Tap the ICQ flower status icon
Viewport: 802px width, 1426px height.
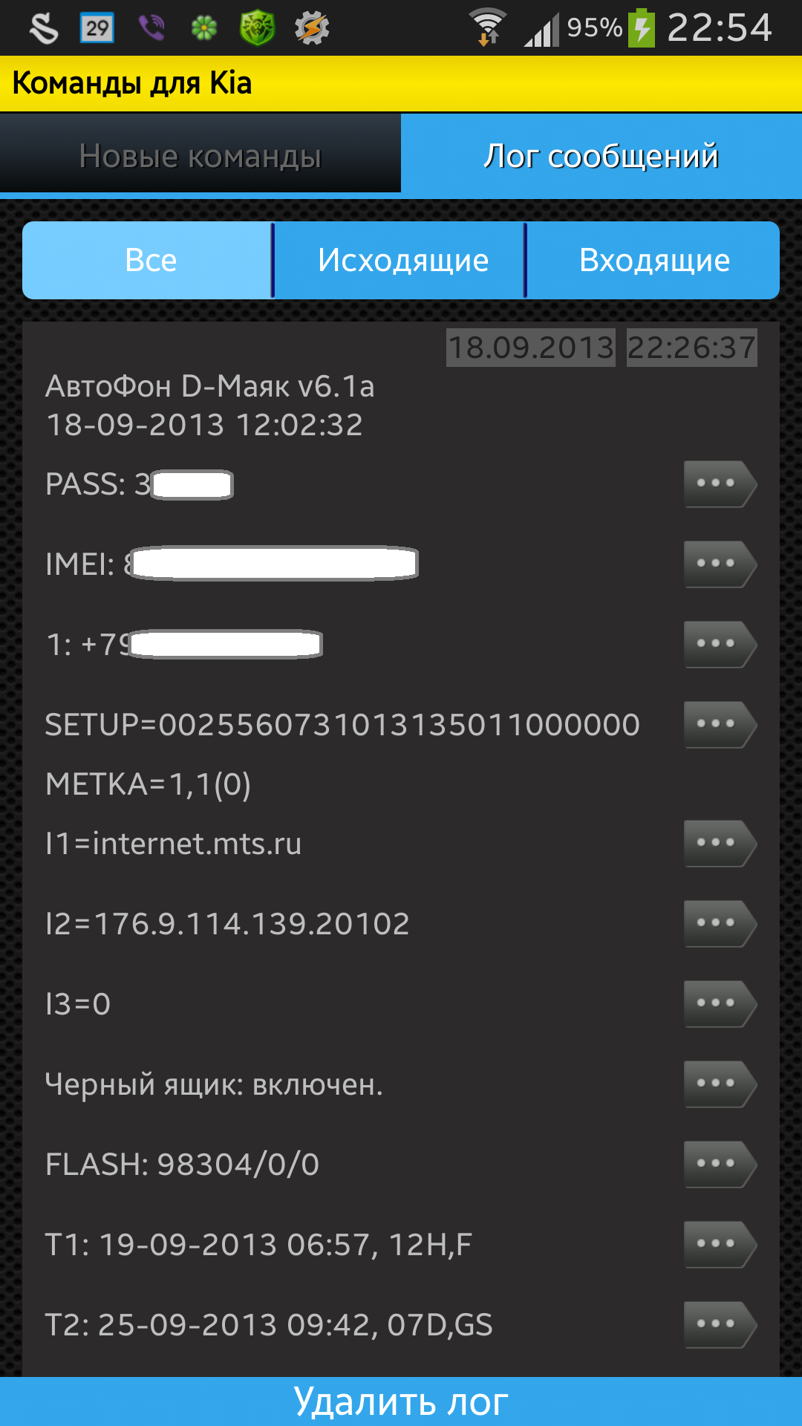coord(204,28)
